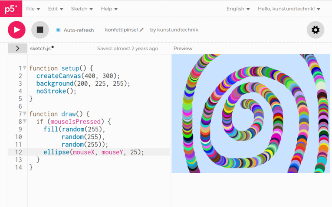Place cursor on the ellipse code line

(x=93, y=152)
